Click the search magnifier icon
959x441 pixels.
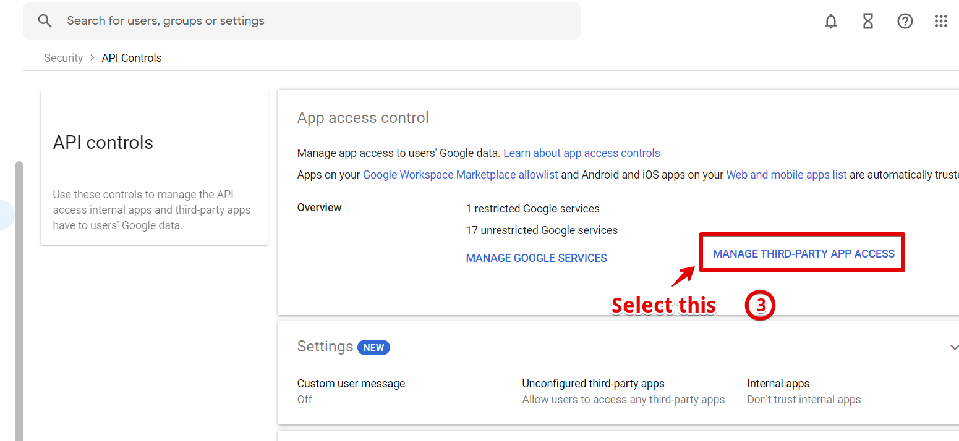(x=45, y=21)
